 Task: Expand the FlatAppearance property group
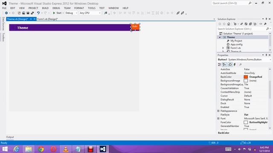(x=218, y=111)
